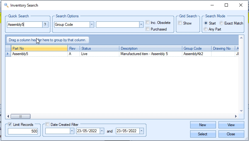Screen dimensions: 249x141
Task: Sort by the Part No column header
Action: tap(39, 48)
